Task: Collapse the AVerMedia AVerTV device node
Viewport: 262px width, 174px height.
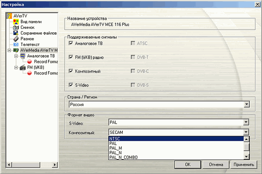Action: pos(9,50)
